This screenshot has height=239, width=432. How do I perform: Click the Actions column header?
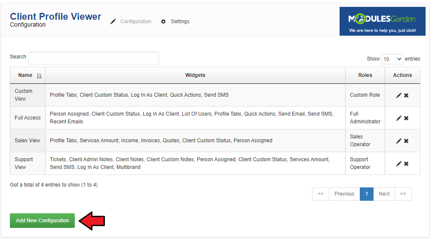point(402,75)
